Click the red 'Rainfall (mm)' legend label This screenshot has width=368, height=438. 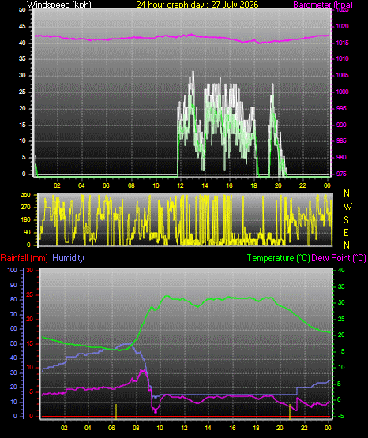(x=24, y=258)
